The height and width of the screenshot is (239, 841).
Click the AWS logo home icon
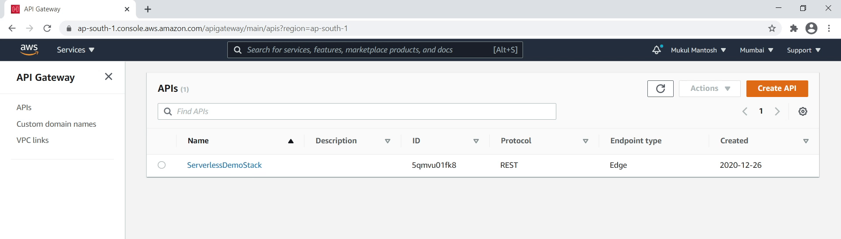click(29, 49)
